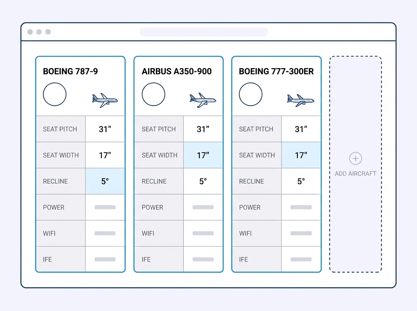The image size is (417, 311).
Task: Select the BOEING 777-300ER card title
Action: pos(276,72)
